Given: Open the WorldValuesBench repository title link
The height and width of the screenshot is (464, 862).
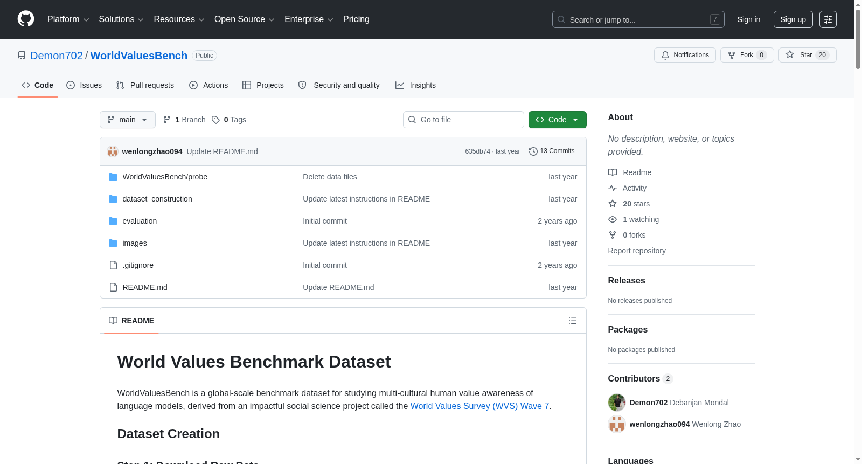Looking at the screenshot, I should pyautogui.click(x=139, y=56).
